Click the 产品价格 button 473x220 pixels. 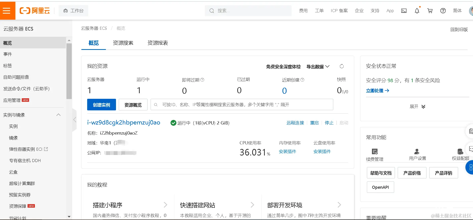[412, 173]
